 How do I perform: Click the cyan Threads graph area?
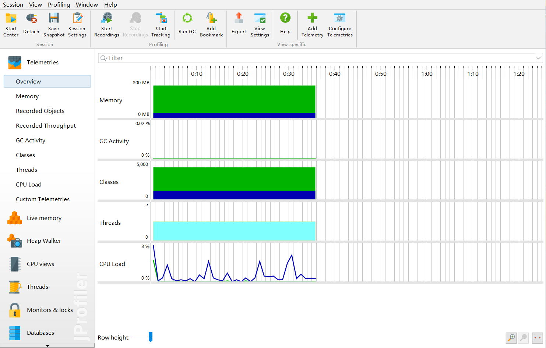(x=234, y=231)
